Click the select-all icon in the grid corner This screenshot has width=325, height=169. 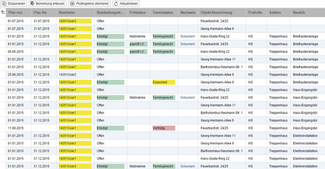tap(3, 13)
